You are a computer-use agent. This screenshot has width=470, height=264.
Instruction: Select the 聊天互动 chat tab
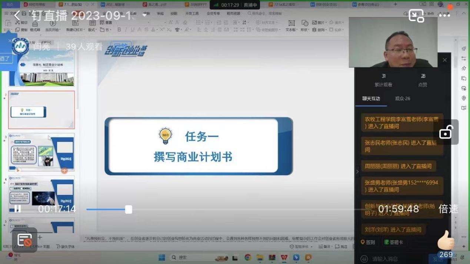[371, 98]
